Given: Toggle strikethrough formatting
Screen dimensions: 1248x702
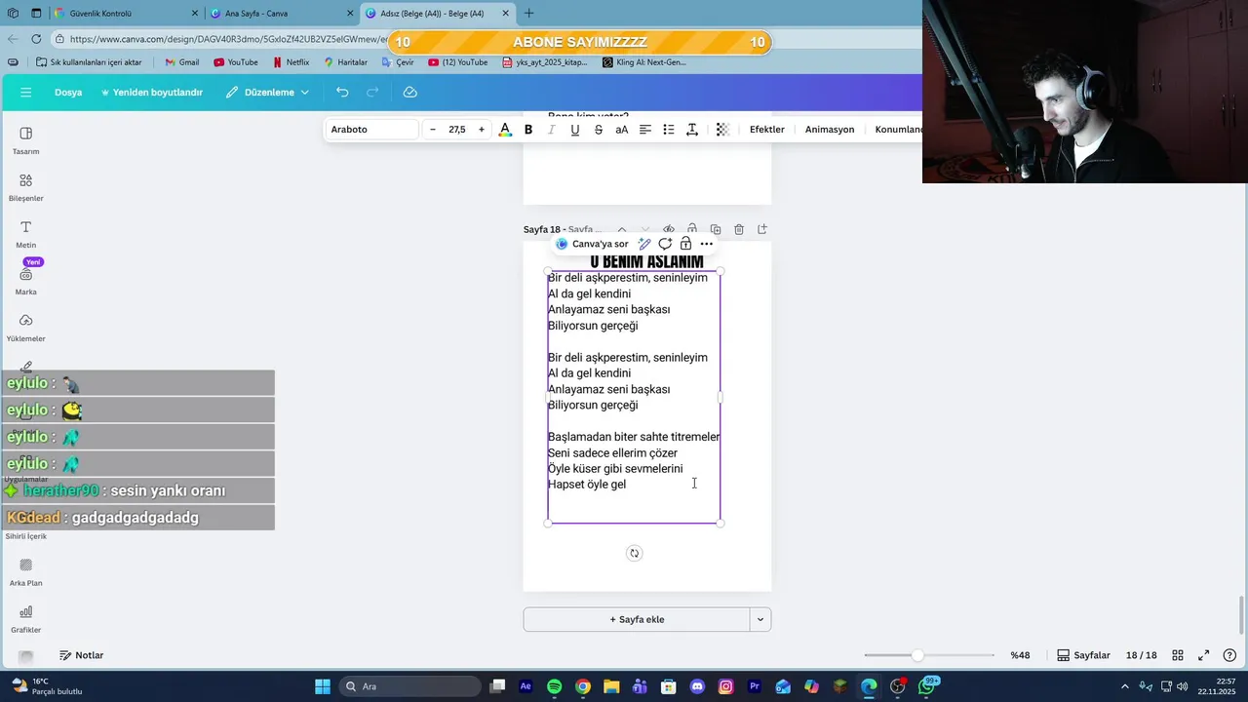Looking at the screenshot, I should [599, 130].
